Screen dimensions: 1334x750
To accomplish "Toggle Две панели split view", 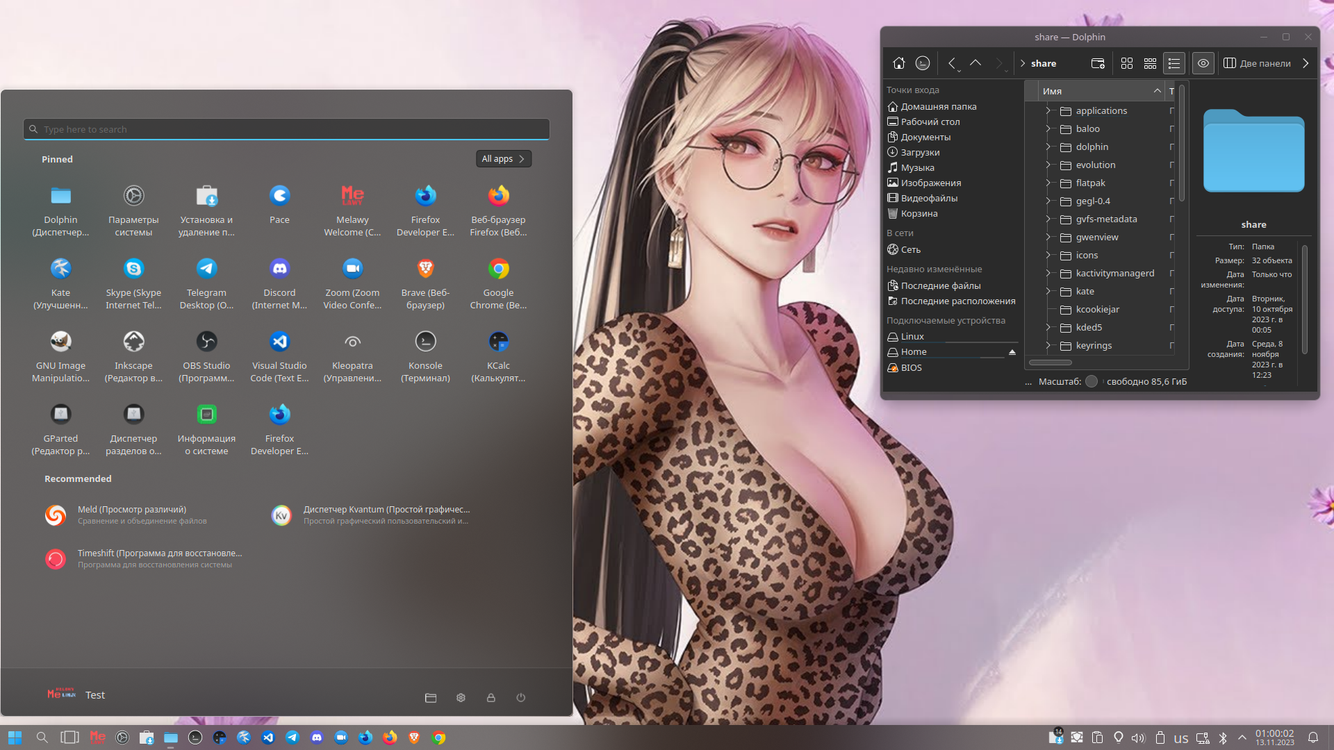I will click(x=1257, y=63).
